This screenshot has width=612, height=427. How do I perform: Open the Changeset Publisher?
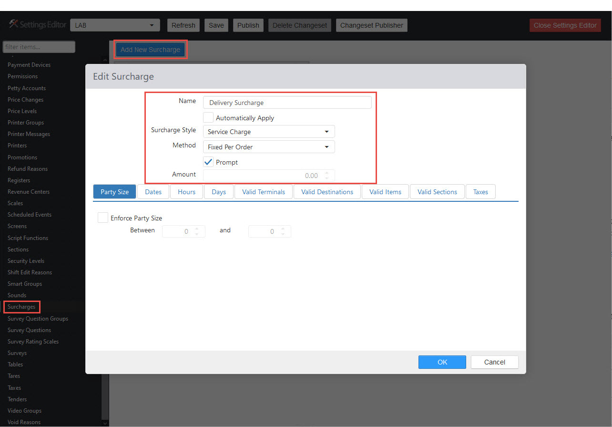tap(372, 25)
